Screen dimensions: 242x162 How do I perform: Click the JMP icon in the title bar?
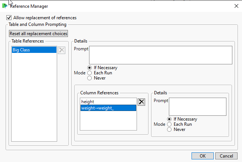coord(5,6)
